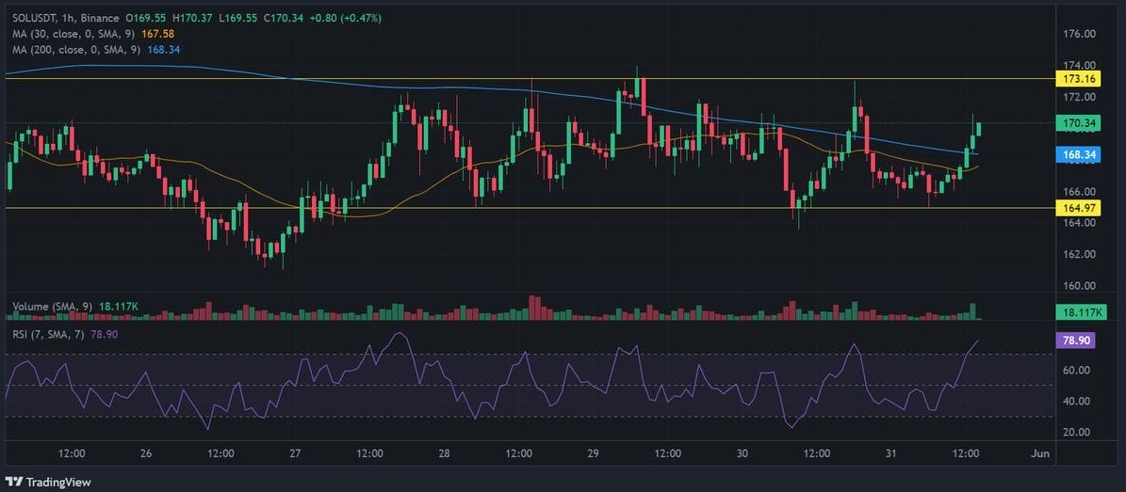The image size is (1126, 492).
Task: Click the blue 168.34 axis price label
Action: (x=1077, y=154)
